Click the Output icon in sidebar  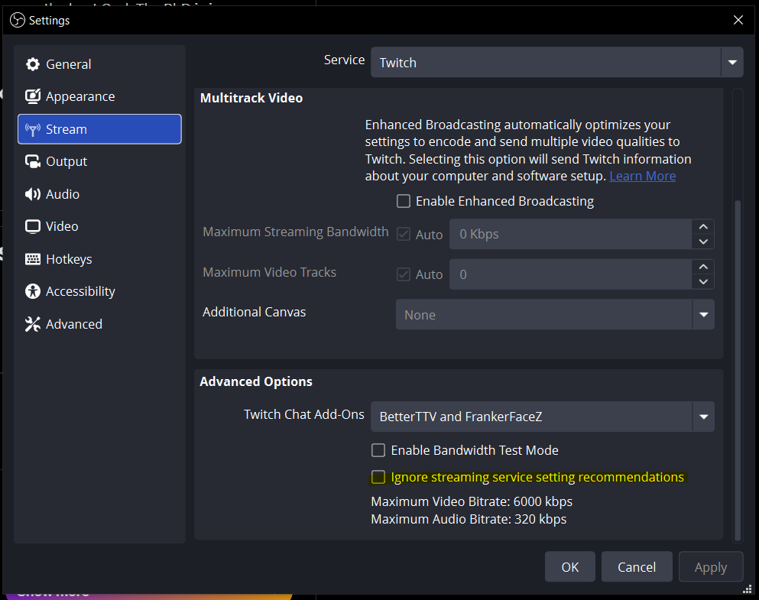click(x=32, y=161)
